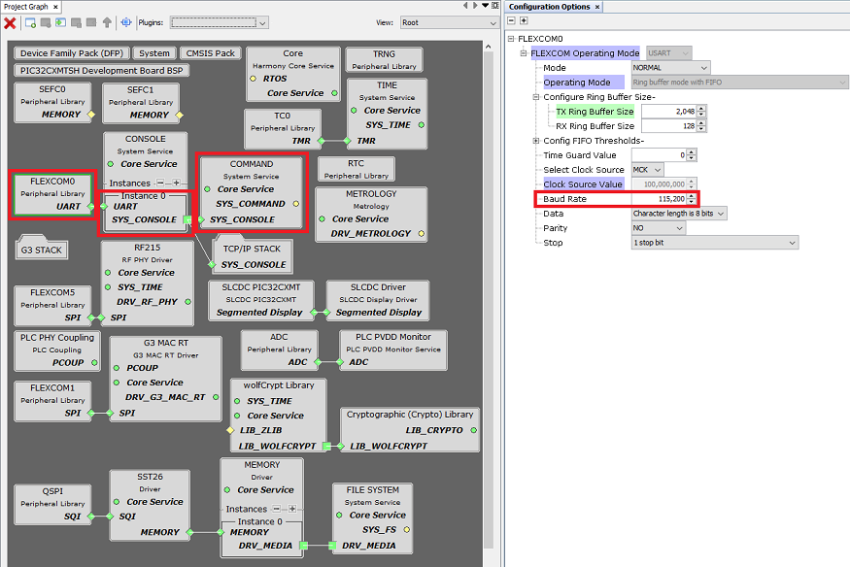
Task: Open the Parity dropdown
Action: point(658,228)
